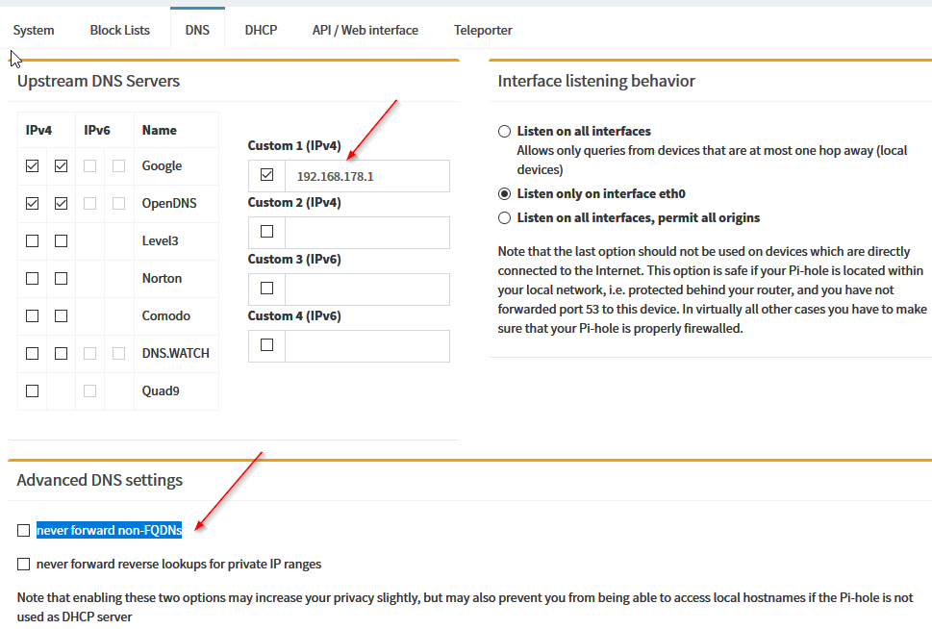Go to API / Web interface tab

click(365, 30)
